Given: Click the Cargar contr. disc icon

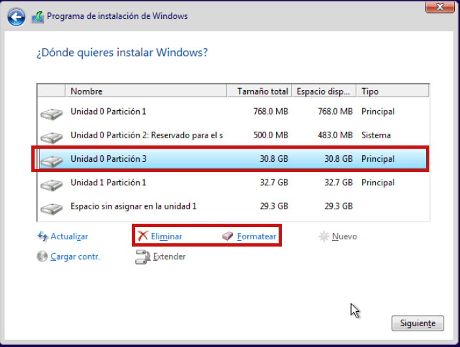Looking at the screenshot, I should [42, 256].
